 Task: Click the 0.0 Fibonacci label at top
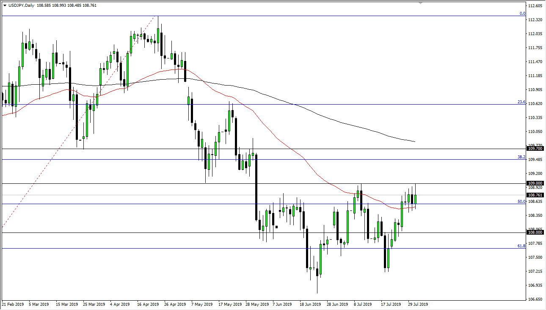coord(522,14)
